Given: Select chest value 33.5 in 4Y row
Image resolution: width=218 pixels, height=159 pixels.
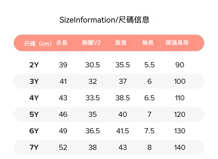Looking at the screenshot, I should 92,98.
